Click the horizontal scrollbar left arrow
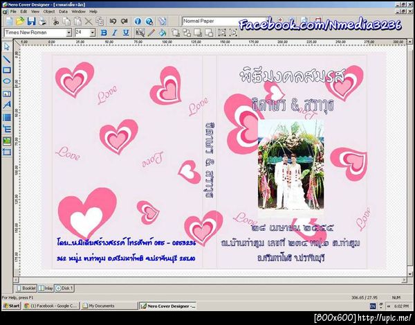 pyautogui.click(x=17, y=280)
